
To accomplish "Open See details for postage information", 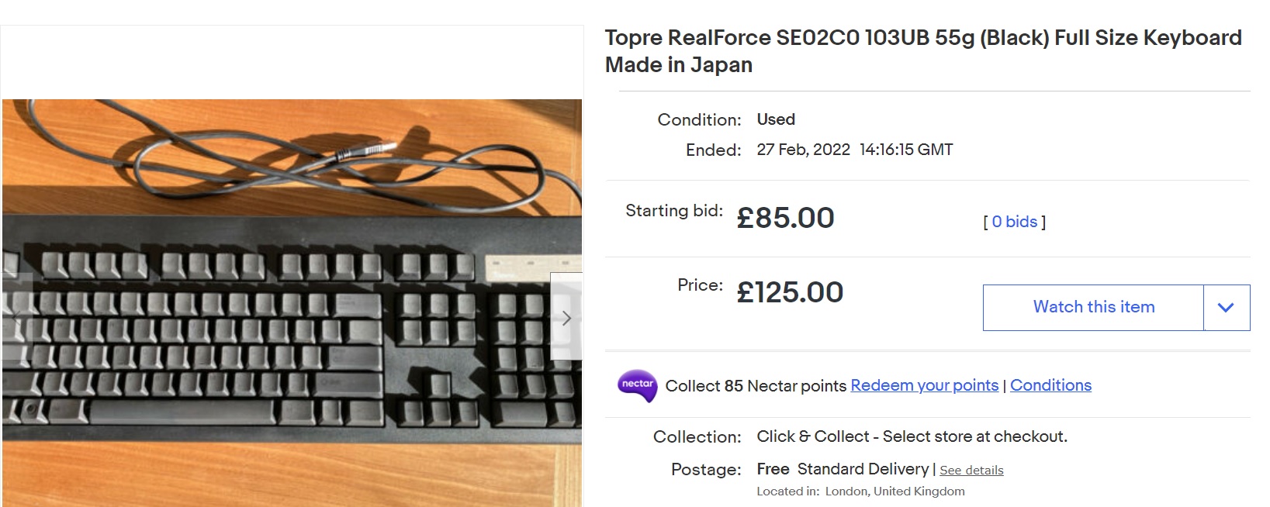I will point(970,471).
